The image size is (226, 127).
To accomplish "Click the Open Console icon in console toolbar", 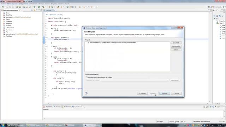I will point(218,107).
